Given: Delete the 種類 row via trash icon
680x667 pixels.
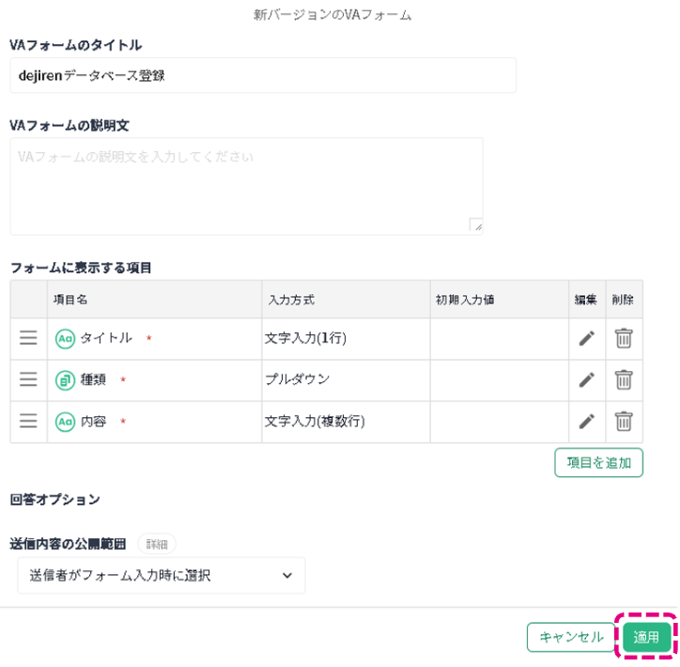Looking at the screenshot, I should click(x=624, y=380).
